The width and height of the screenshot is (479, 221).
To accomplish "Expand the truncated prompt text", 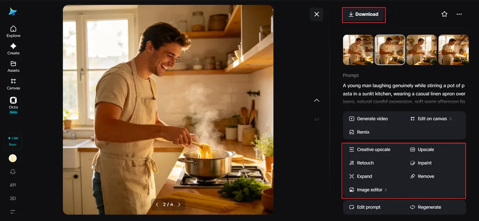I will click(x=404, y=94).
